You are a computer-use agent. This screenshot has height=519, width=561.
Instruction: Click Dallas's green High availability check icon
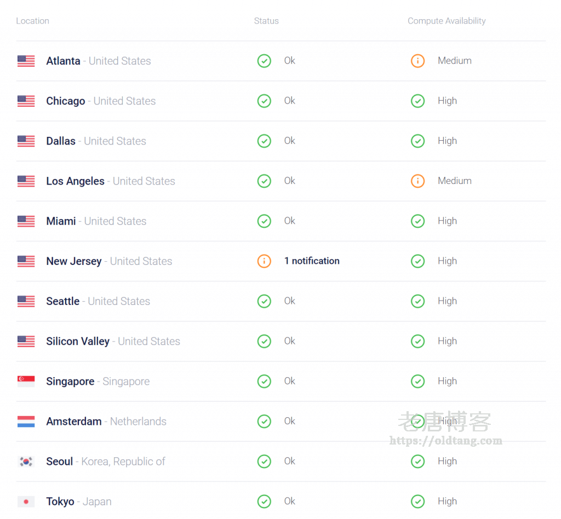pyautogui.click(x=417, y=141)
